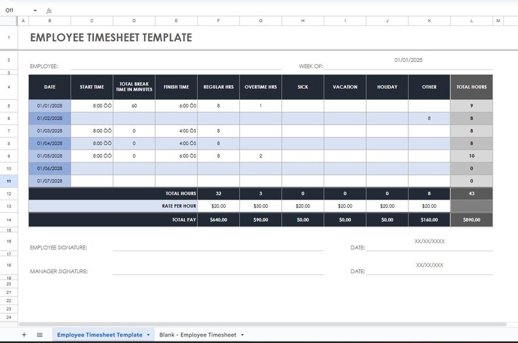
Task: Select date cell 01/05/2028
Action: [x=50, y=156]
